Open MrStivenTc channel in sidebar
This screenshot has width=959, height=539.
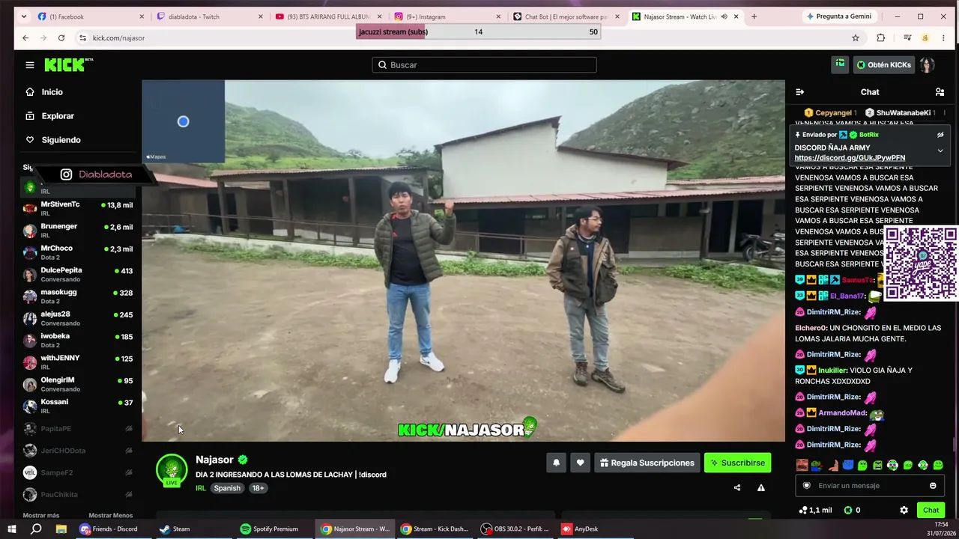tap(78, 208)
